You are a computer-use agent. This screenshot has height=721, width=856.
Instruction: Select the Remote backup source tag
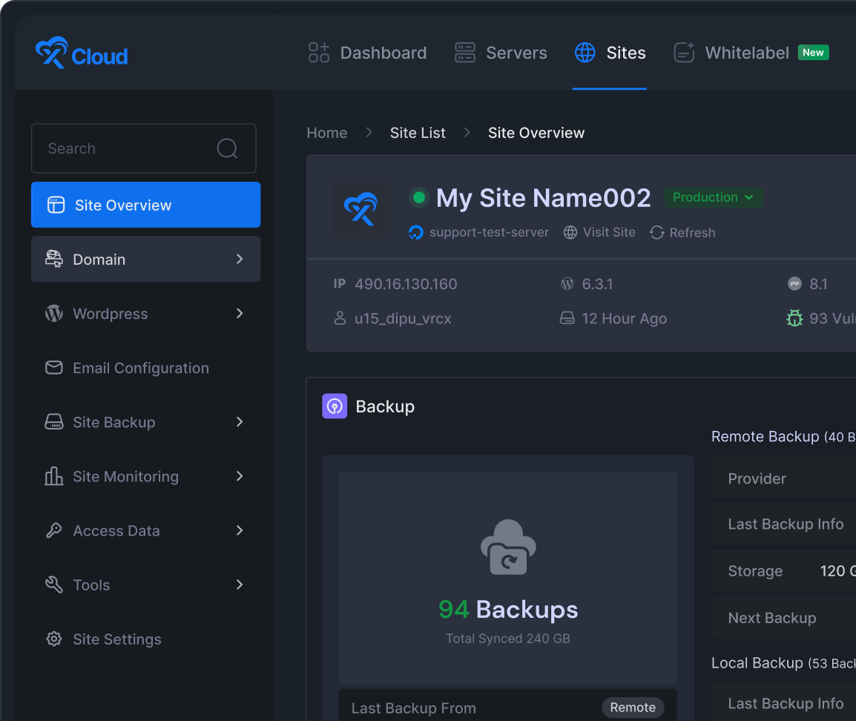tap(632, 708)
